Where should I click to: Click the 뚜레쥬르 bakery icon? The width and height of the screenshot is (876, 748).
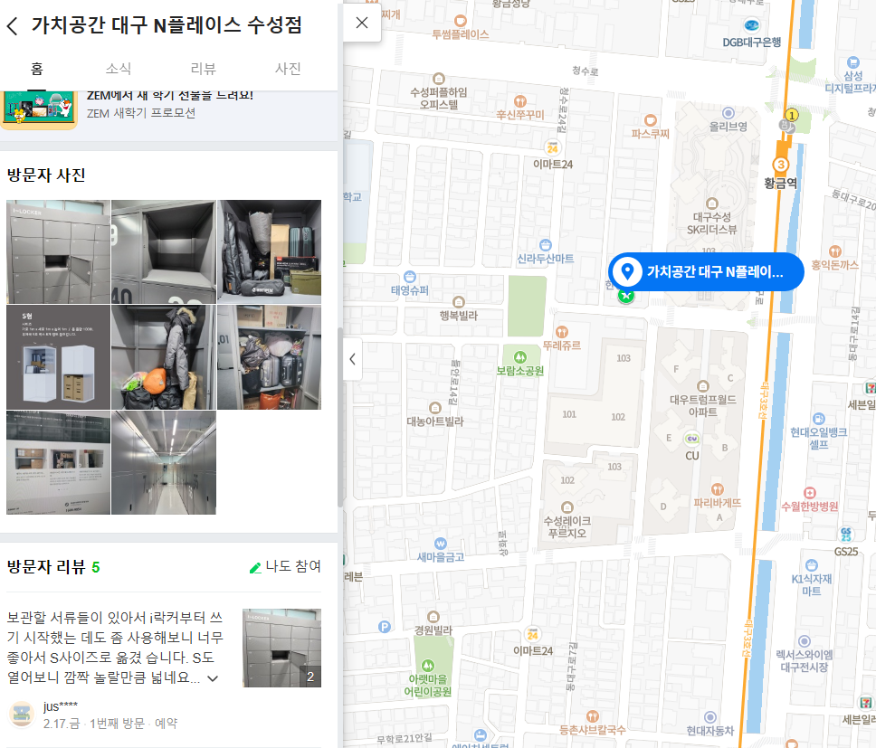tap(562, 332)
